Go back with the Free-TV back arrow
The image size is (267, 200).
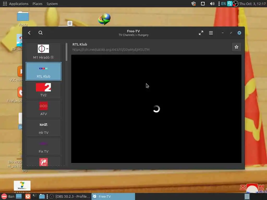click(x=29, y=33)
